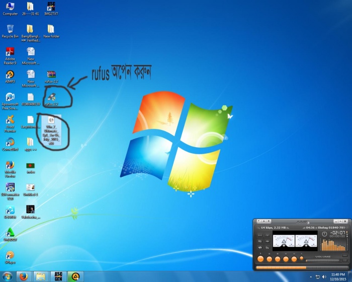352x282 pixels.
Task: Open Windows Explorer from the taskbar
Action: pyautogui.click(x=41, y=276)
